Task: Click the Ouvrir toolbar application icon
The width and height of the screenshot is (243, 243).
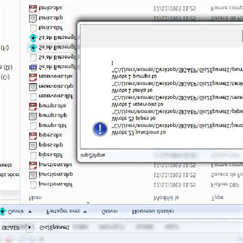Action: point(3,212)
